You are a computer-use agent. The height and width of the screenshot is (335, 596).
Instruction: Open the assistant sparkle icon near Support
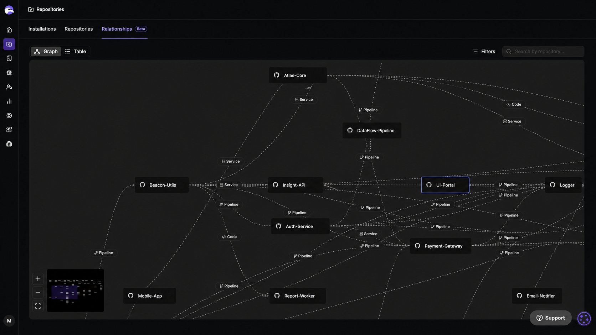click(x=584, y=319)
